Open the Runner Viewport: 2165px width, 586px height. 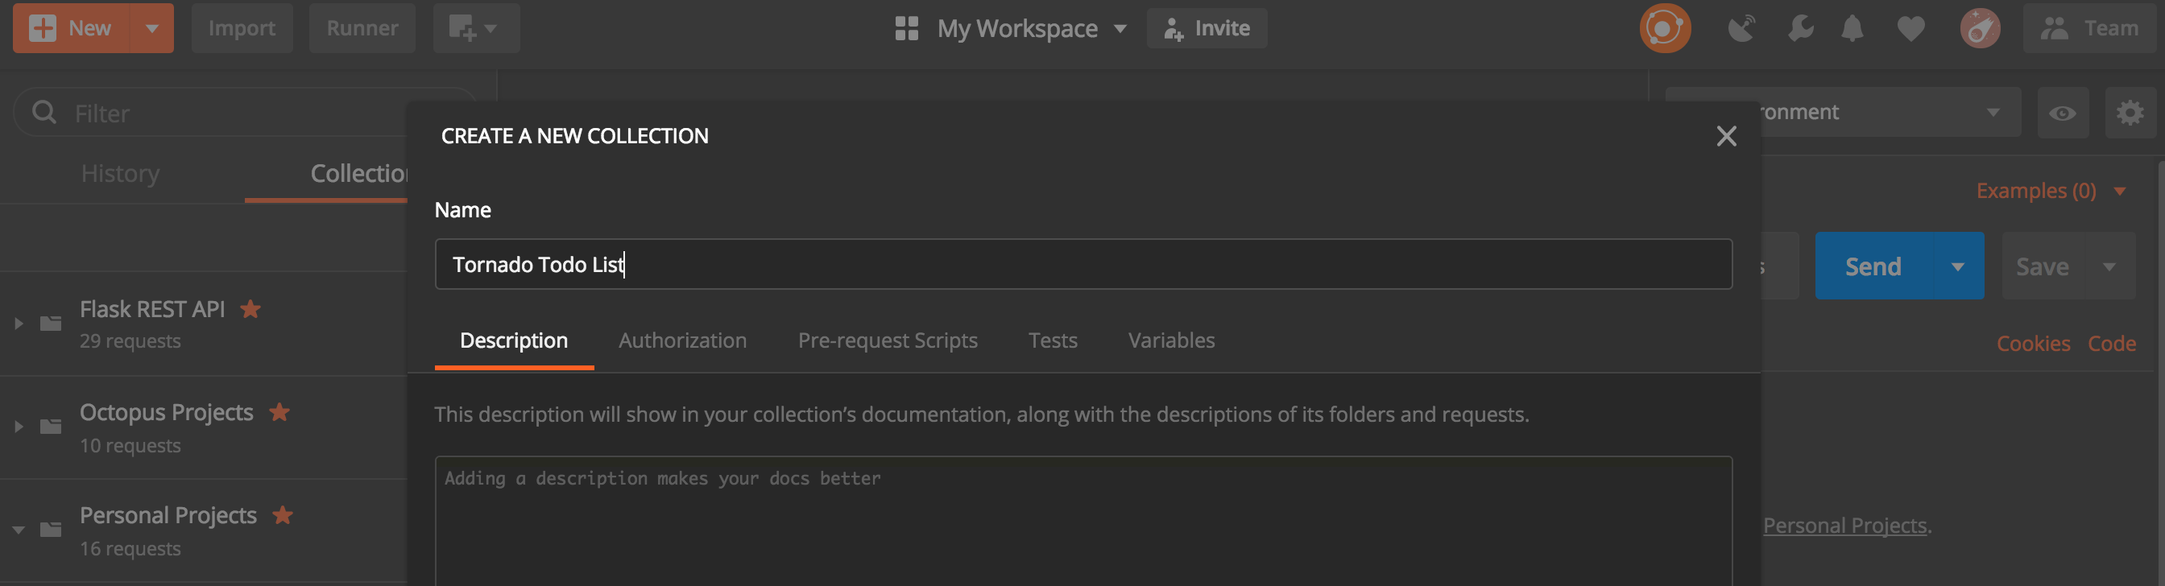[362, 27]
